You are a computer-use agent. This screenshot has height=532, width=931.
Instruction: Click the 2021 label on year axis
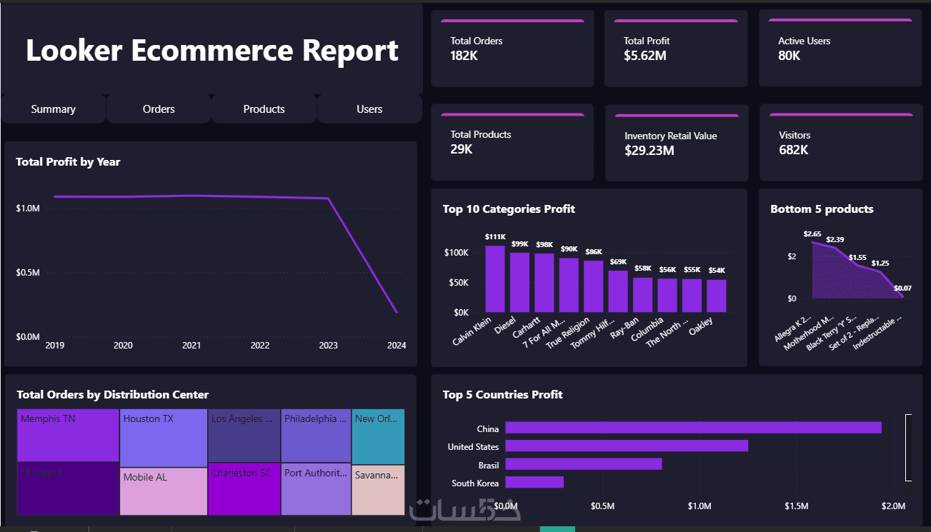point(191,346)
